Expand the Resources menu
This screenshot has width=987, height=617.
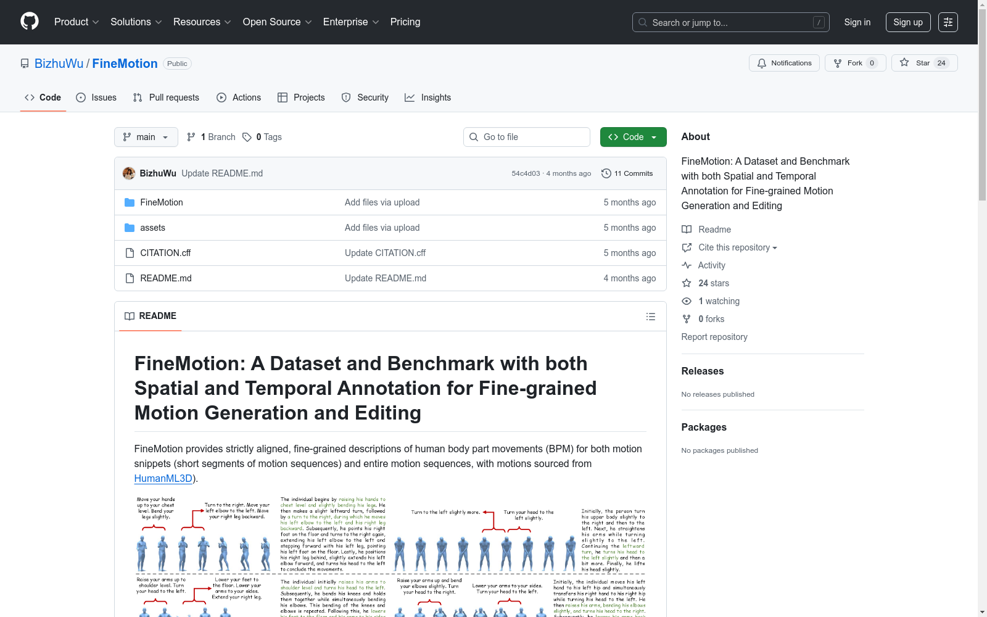(x=202, y=22)
